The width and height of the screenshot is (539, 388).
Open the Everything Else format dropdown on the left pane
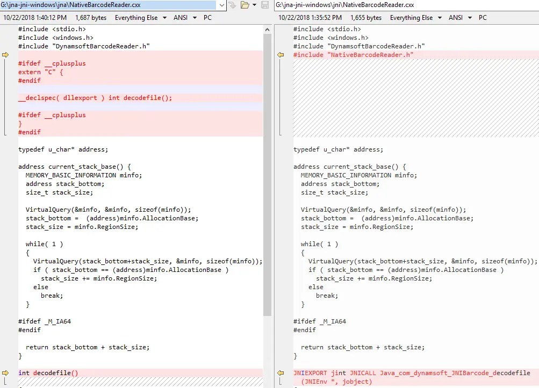pos(165,17)
